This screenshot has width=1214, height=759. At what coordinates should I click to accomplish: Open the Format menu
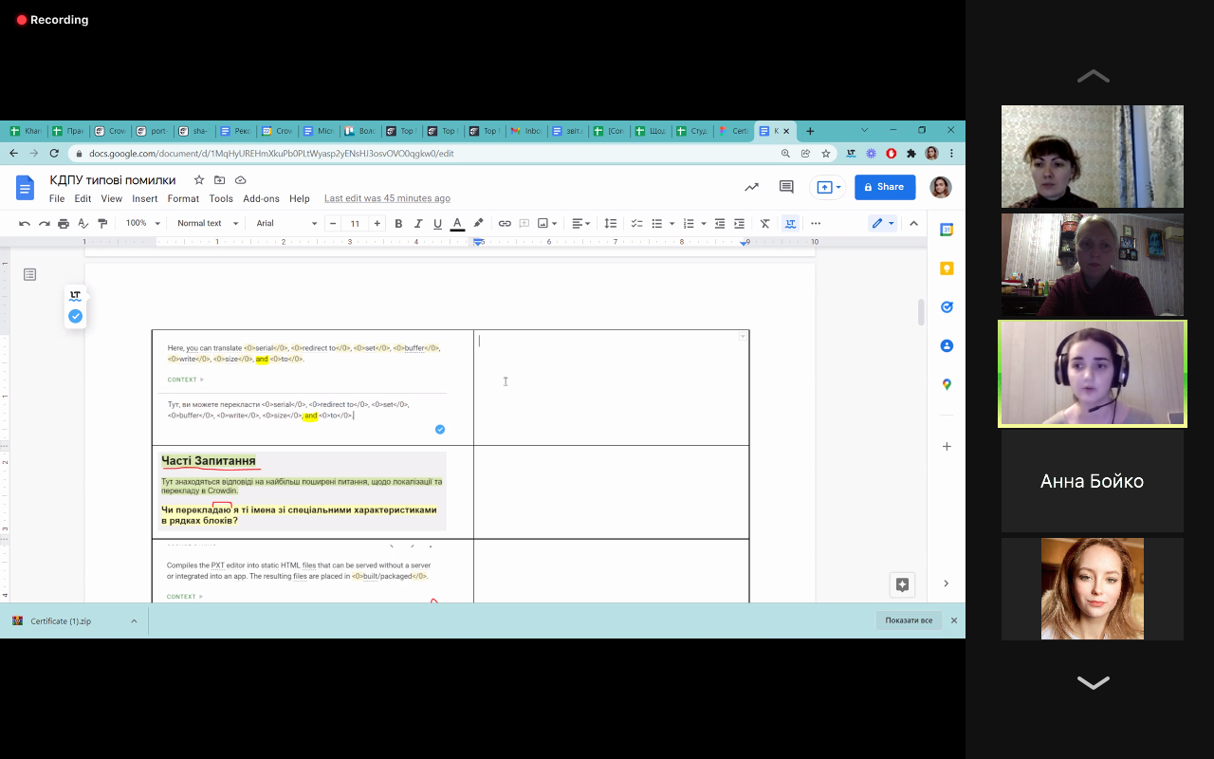click(x=183, y=199)
